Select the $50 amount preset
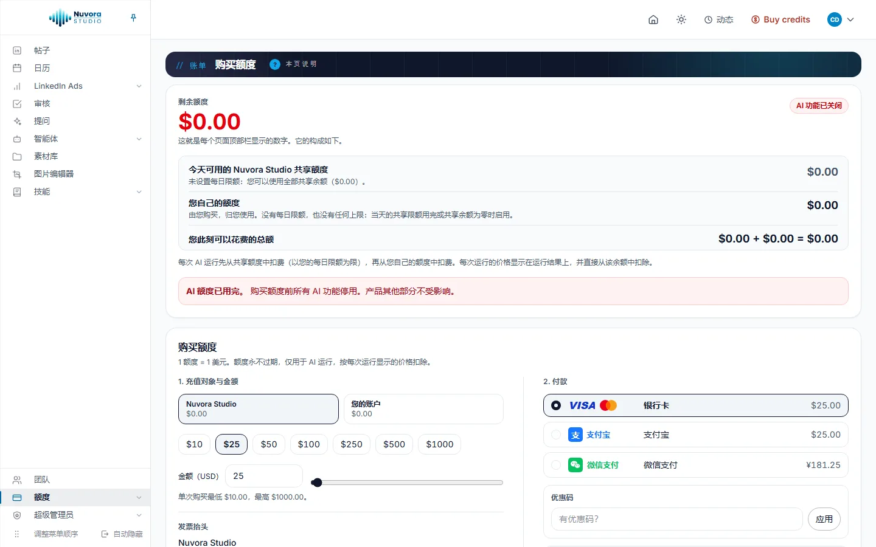 (x=269, y=444)
